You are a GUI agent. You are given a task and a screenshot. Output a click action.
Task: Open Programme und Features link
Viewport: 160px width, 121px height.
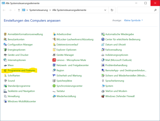pyautogui.click(x=21, y=70)
